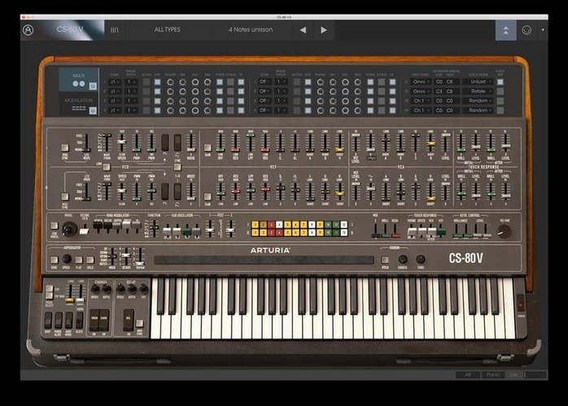Click the first row first knob in right multi block
This screenshot has height=406, width=568.
[321, 82]
